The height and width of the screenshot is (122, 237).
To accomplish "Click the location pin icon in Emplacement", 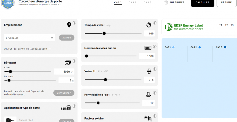I will point(69,25).
